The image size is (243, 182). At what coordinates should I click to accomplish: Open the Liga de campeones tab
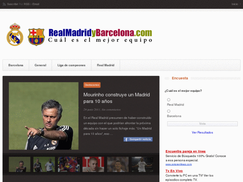(72, 65)
